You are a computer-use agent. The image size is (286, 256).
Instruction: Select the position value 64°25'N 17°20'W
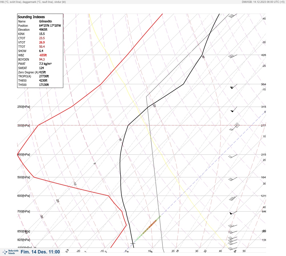[50, 26]
